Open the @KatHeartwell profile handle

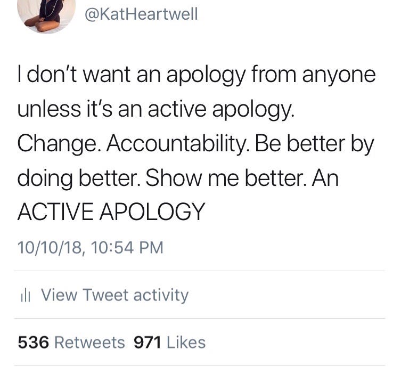pyautogui.click(x=141, y=14)
